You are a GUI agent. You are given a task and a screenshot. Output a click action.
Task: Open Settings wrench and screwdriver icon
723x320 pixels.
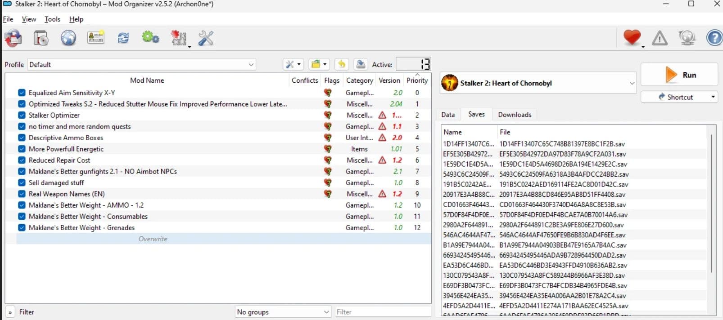(x=206, y=38)
